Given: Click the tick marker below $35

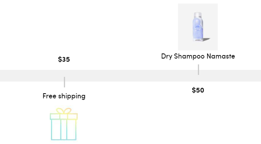Looking at the screenshot, I should pyautogui.click(x=64, y=82).
